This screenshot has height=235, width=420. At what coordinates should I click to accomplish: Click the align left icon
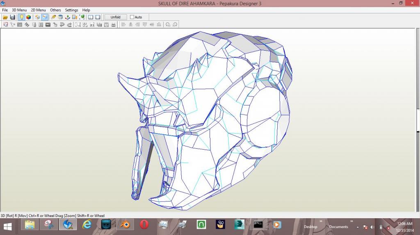tap(123, 25)
